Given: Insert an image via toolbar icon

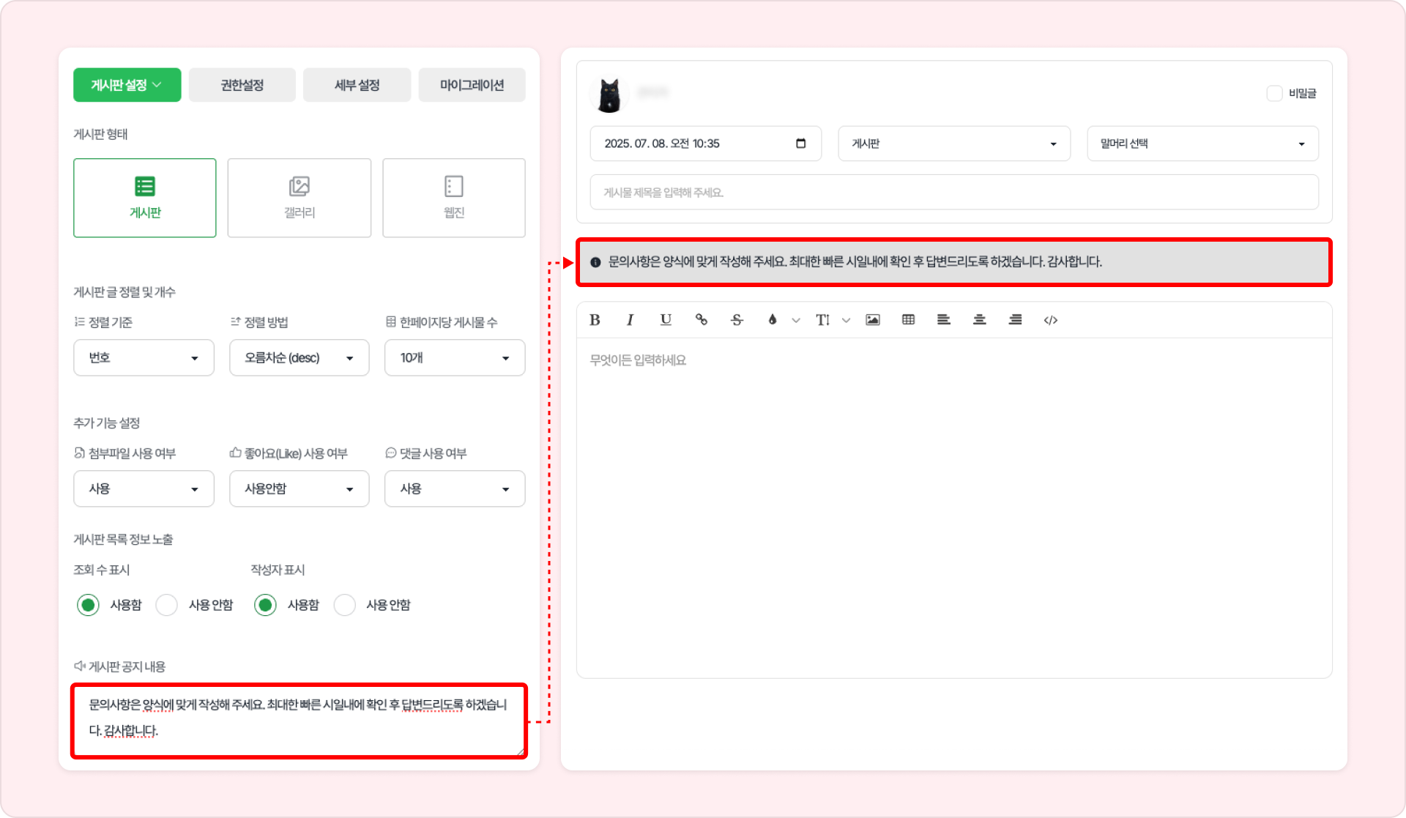Looking at the screenshot, I should point(872,320).
